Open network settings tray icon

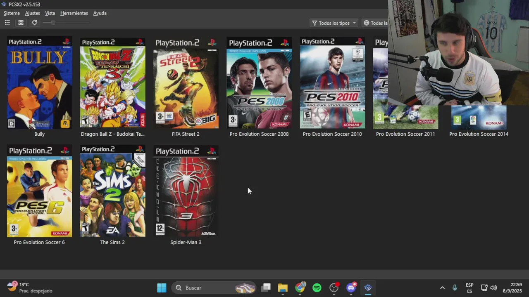(484, 288)
